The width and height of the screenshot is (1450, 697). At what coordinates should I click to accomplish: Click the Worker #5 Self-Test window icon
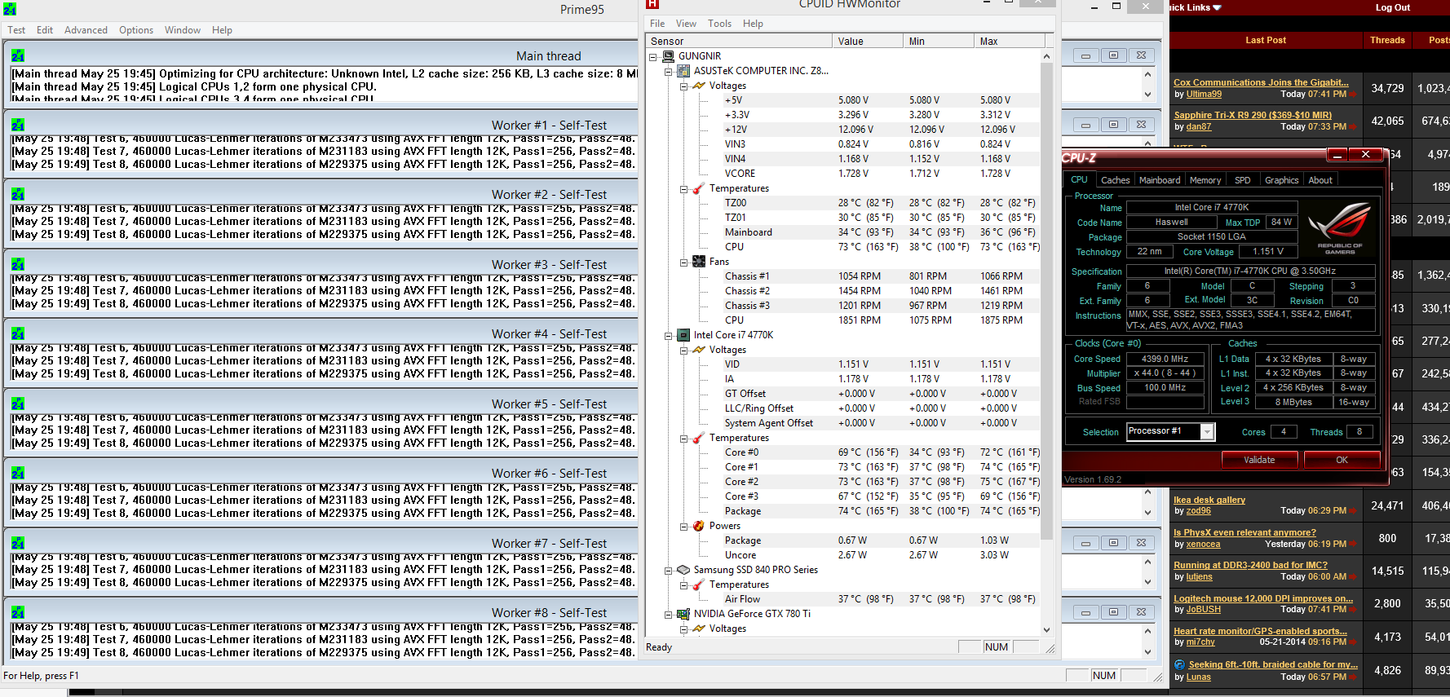coord(18,404)
